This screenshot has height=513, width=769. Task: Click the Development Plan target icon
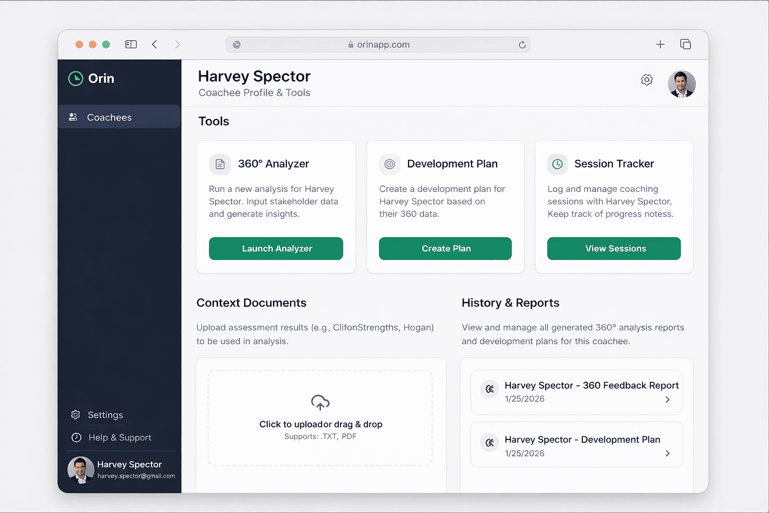[x=390, y=164]
